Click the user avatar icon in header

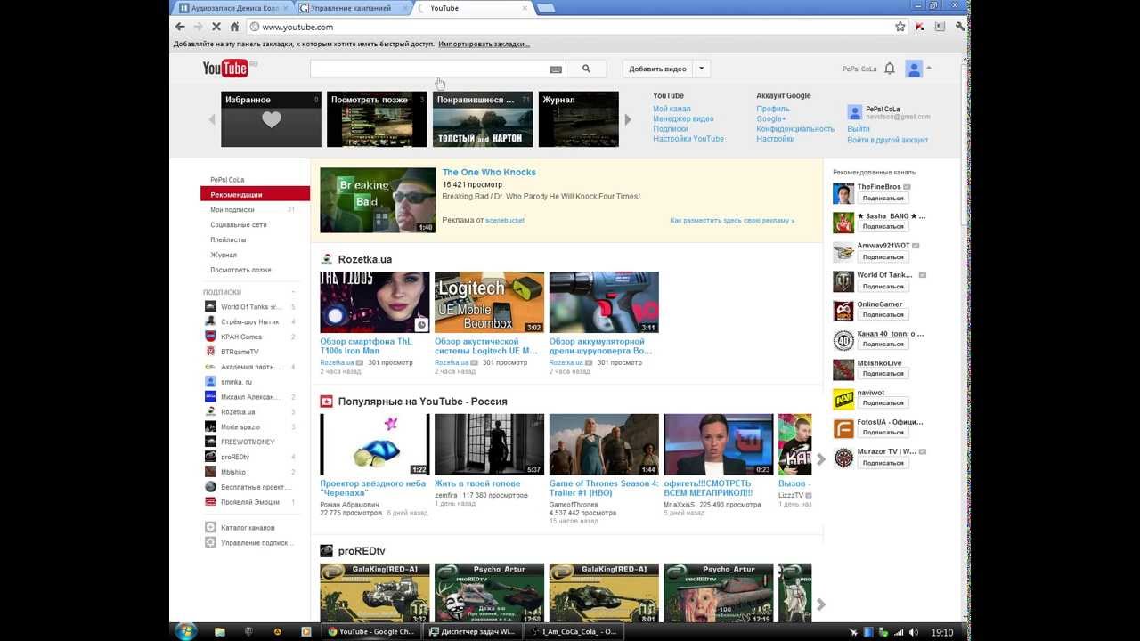[913, 69]
